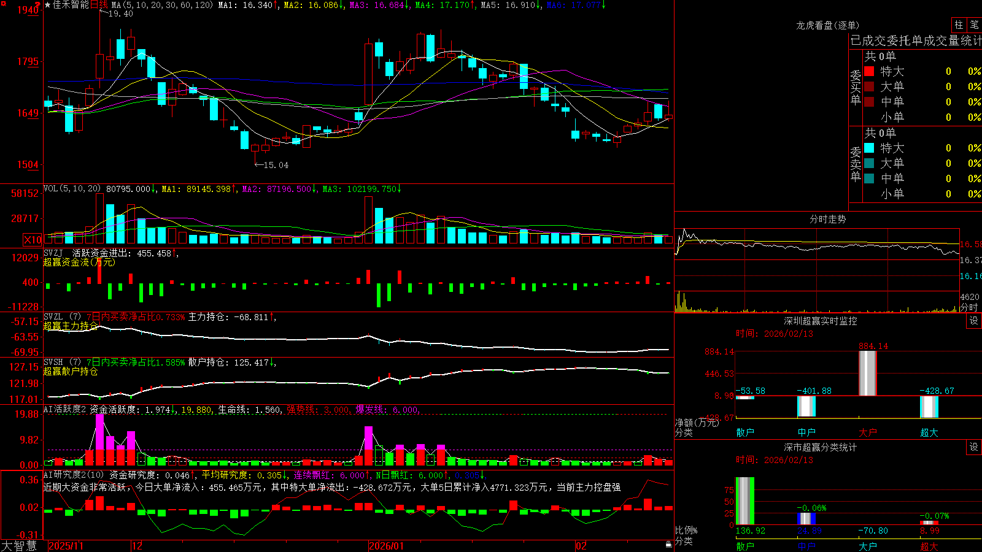Click the SVZJ indicator name
The height and width of the screenshot is (552, 982).
53,253
